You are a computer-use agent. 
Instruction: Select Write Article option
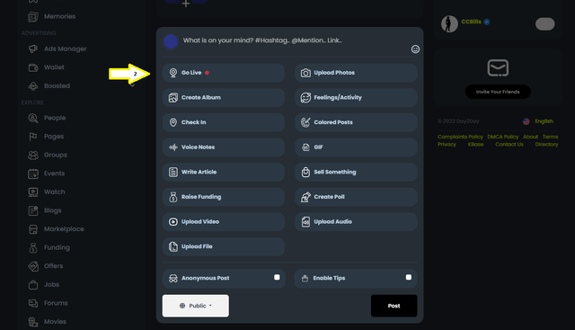(224, 172)
